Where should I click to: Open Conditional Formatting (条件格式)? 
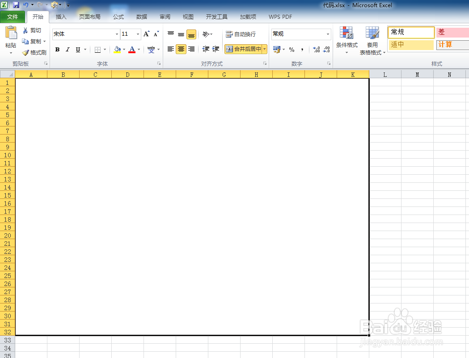coord(346,40)
